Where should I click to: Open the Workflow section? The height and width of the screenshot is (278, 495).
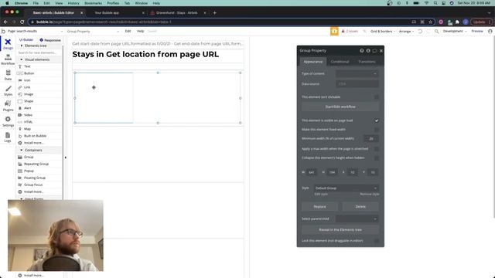pos(8,59)
